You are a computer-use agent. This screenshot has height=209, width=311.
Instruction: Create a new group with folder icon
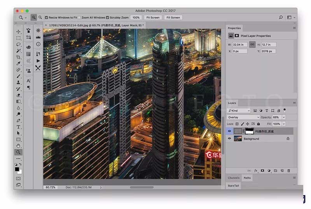(x=275, y=171)
